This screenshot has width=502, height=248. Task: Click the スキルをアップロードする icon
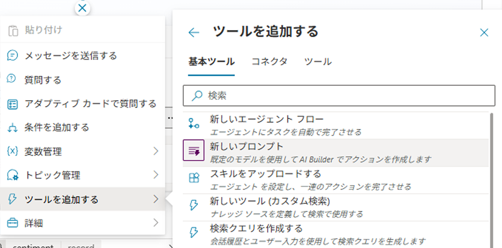[x=194, y=179]
